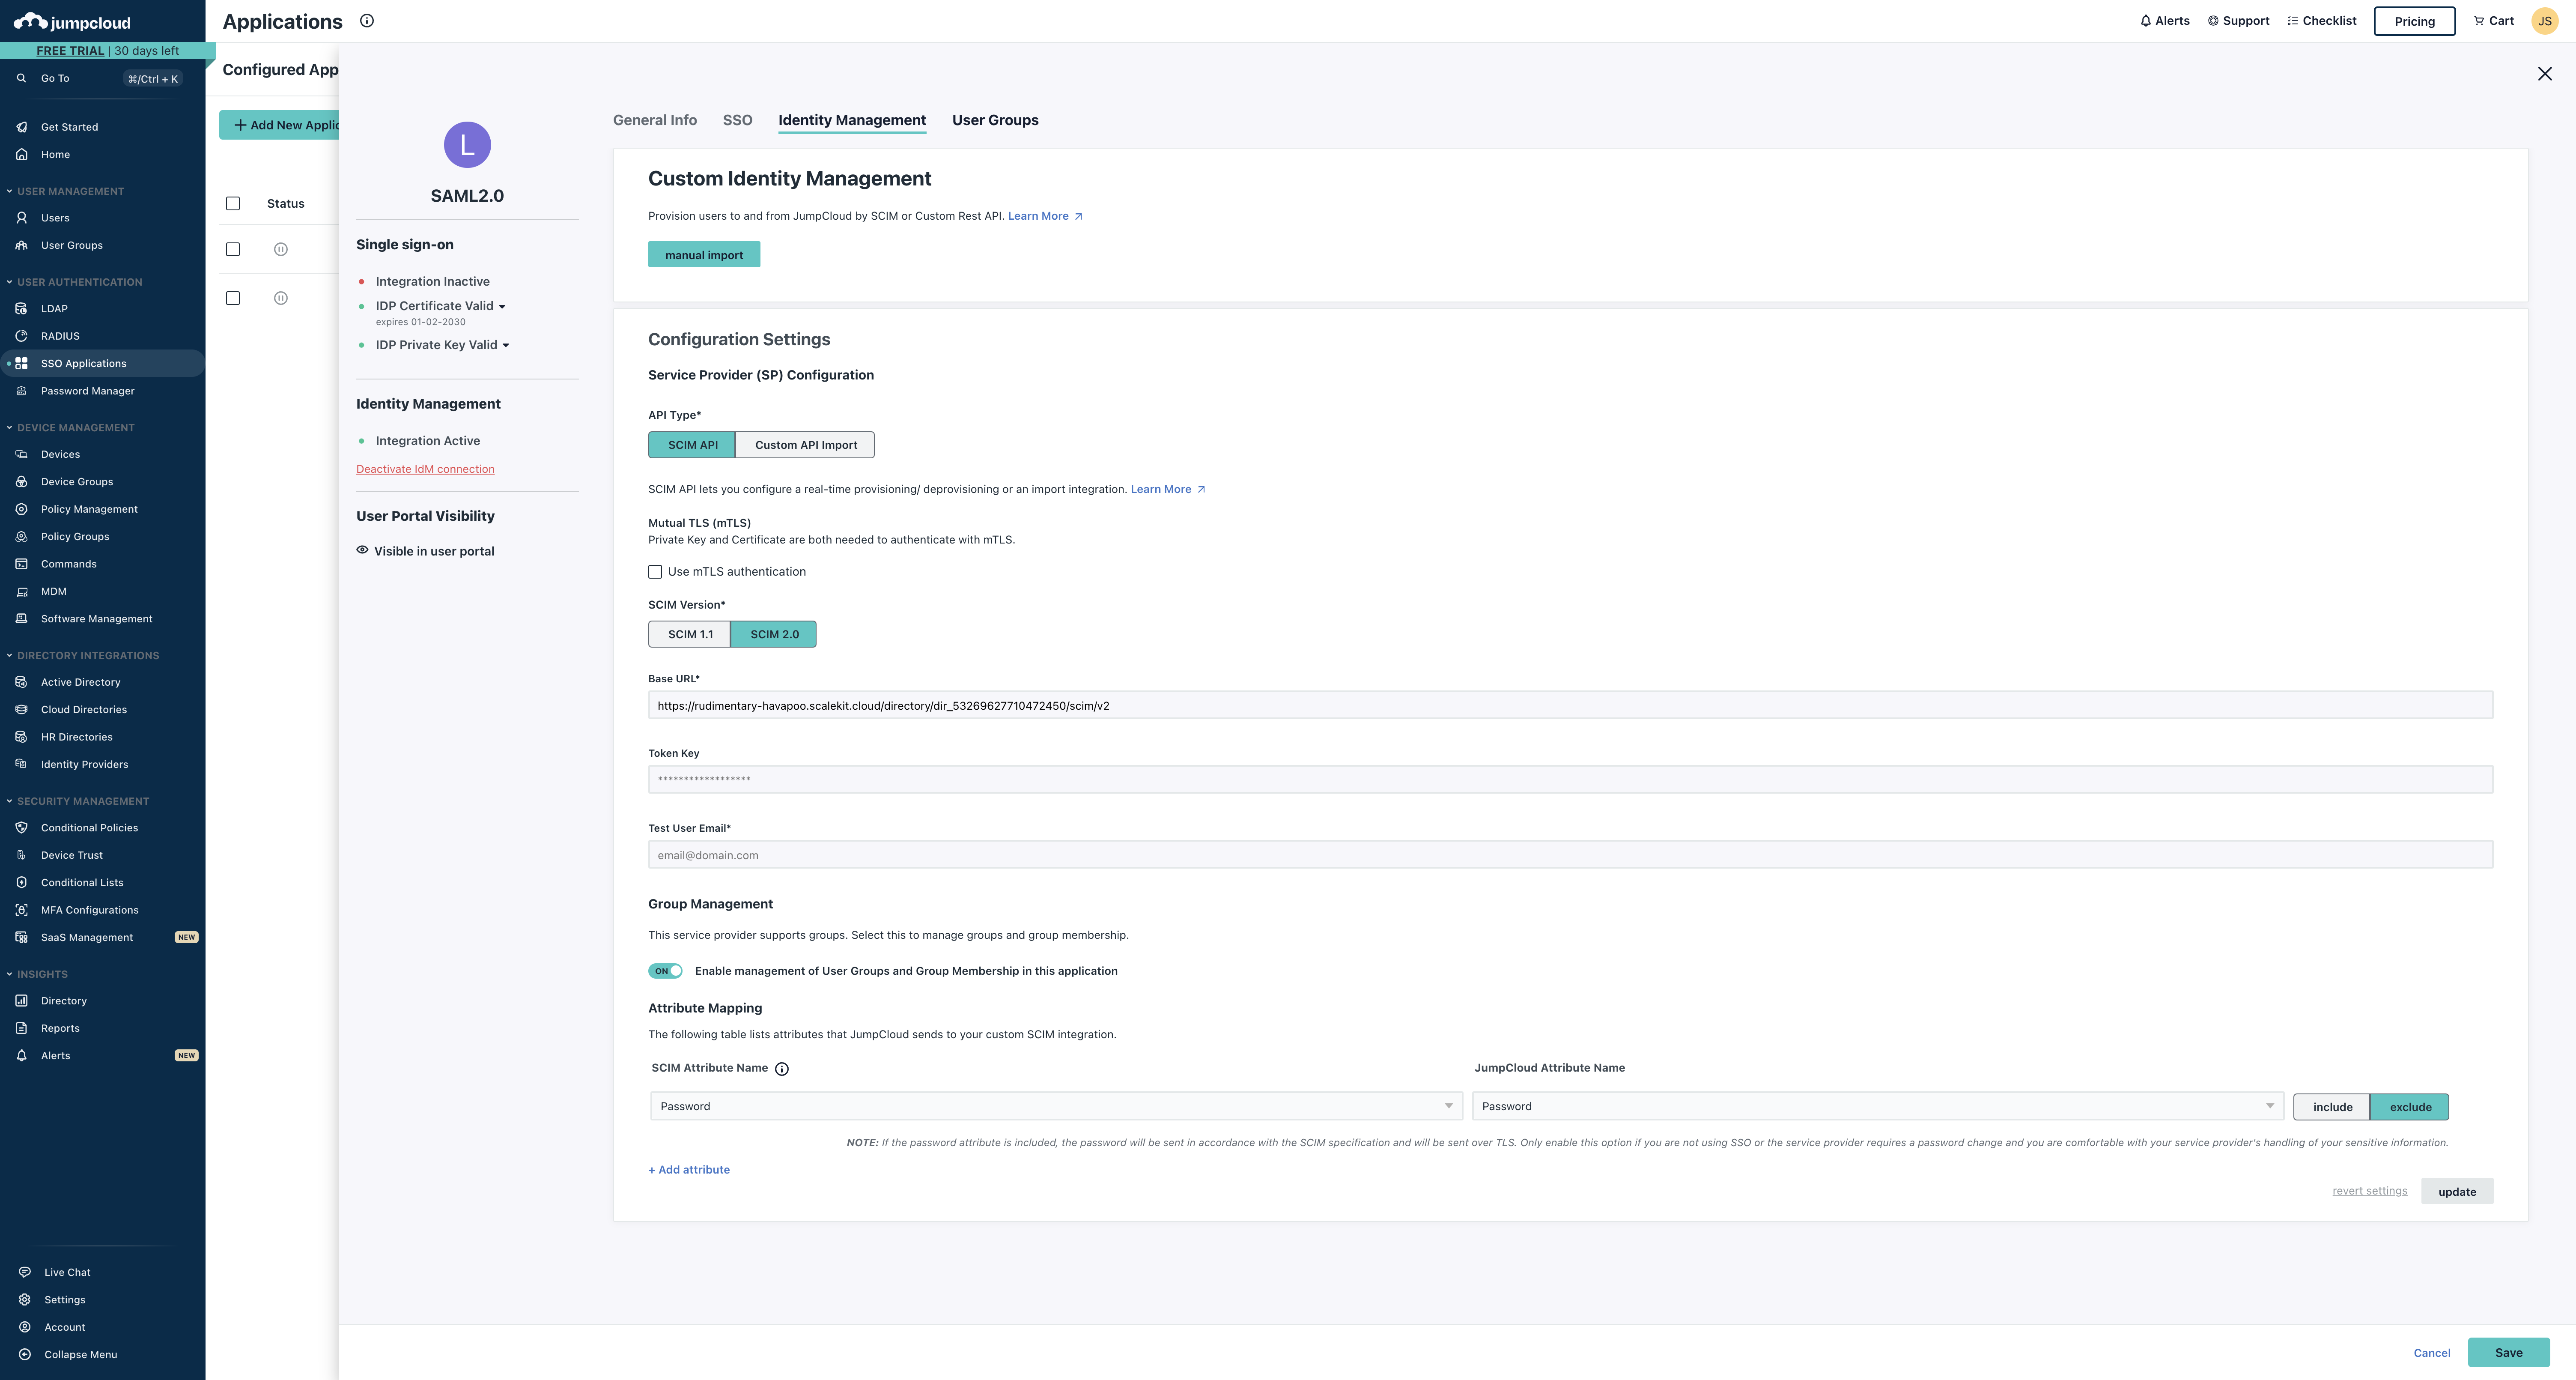Open the MDM sidebar icon
The width and height of the screenshot is (2576, 1380).
click(x=21, y=591)
